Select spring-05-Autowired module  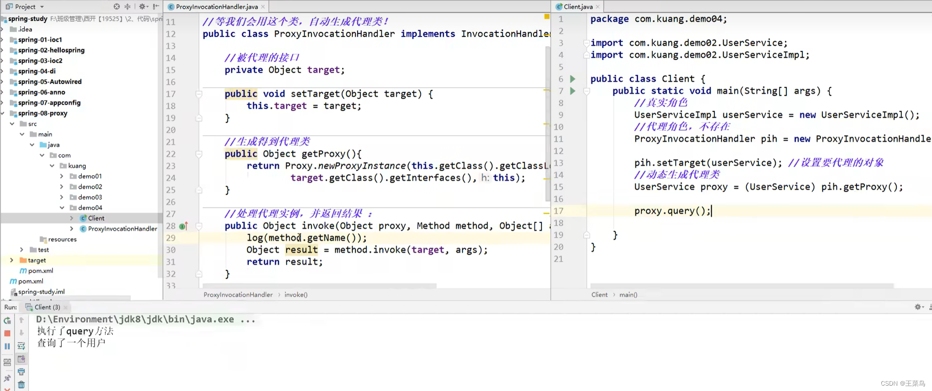pyautogui.click(x=50, y=82)
